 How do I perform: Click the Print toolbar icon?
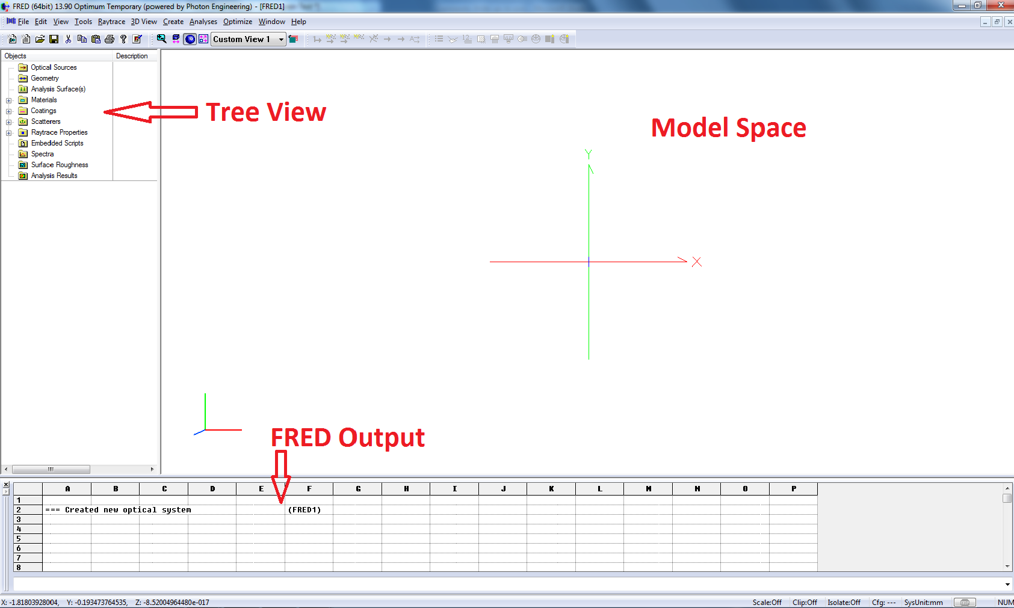coord(109,39)
